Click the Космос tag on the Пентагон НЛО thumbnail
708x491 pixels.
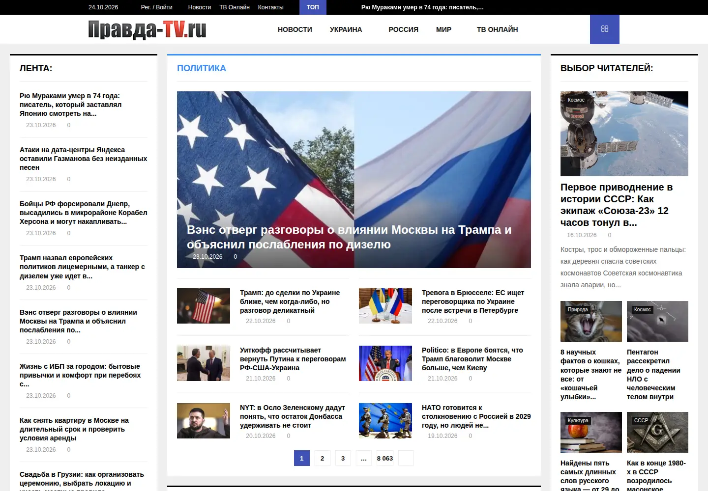tap(643, 309)
